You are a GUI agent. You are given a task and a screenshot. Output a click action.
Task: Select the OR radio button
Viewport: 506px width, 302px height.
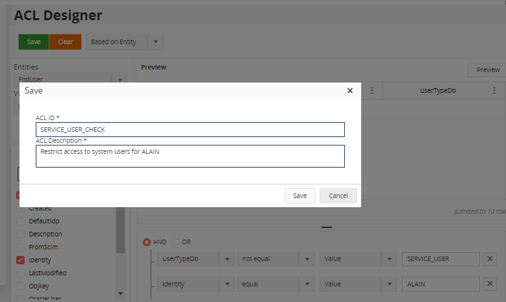[175, 242]
